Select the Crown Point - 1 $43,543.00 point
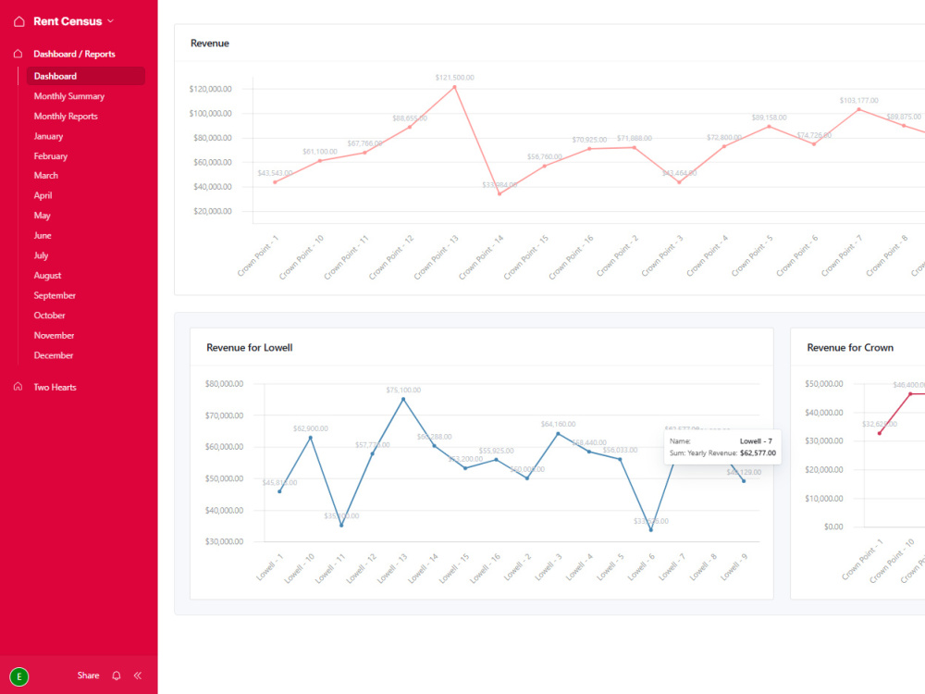The width and height of the screenshot is (925, 694). tap(275, 182)
